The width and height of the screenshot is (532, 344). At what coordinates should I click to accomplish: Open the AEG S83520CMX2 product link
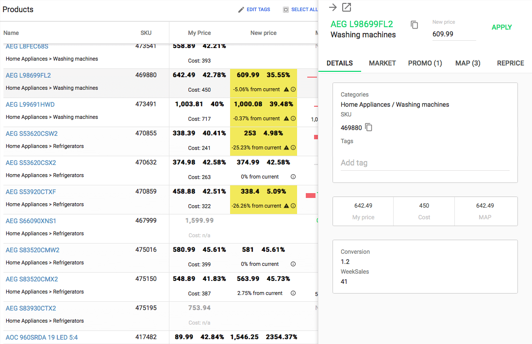point(32,279)
